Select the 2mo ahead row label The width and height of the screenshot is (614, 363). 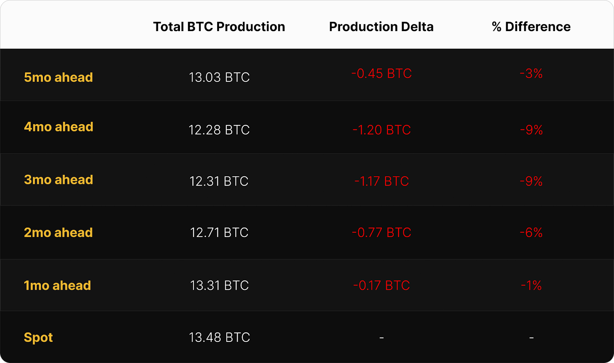58,233
